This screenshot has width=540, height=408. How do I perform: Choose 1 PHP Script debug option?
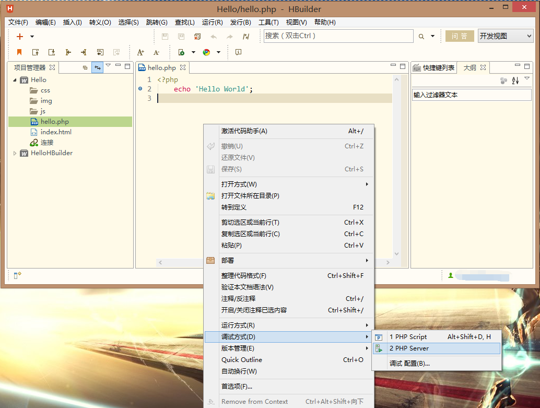[437, 336]
